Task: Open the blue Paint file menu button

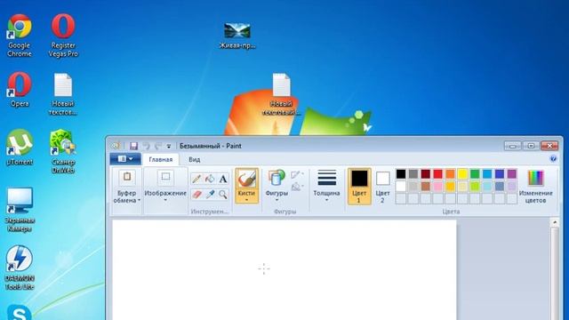Action: tap(125, 159)
